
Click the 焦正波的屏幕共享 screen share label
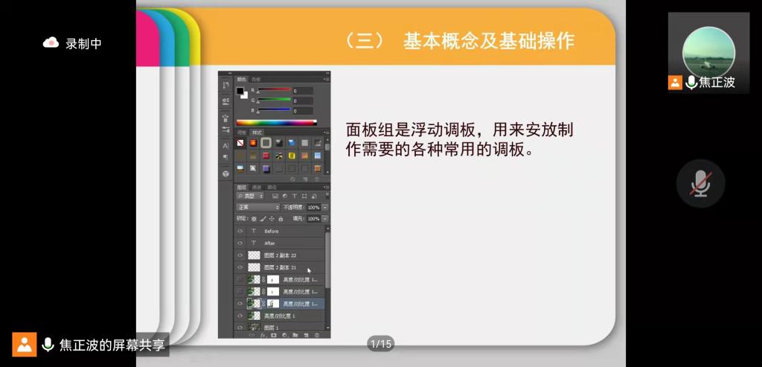[112, 344]
